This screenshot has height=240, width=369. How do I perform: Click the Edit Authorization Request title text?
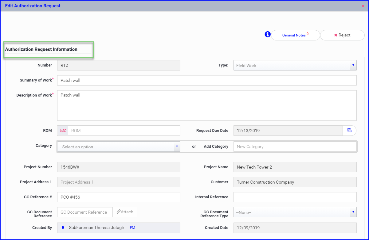[33, 6]
